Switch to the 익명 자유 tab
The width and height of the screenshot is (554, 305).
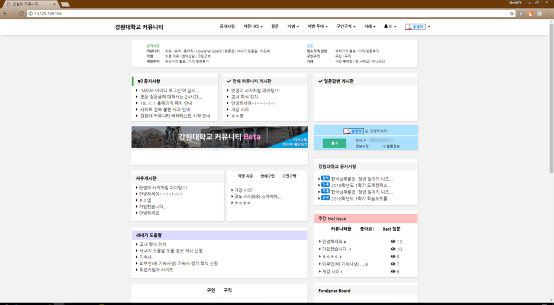click(245, 176)
